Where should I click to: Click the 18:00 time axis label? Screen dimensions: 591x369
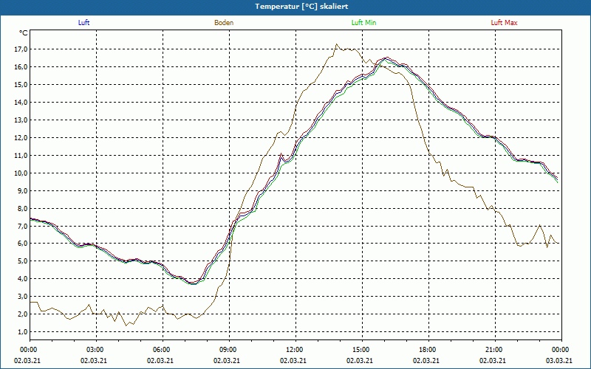[428, 350]
